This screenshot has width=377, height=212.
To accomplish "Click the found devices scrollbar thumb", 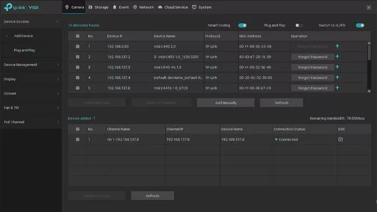I will (x=369, y=52).
